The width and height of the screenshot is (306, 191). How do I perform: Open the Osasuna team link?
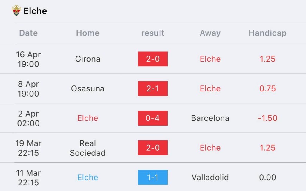tap(88, 88)
